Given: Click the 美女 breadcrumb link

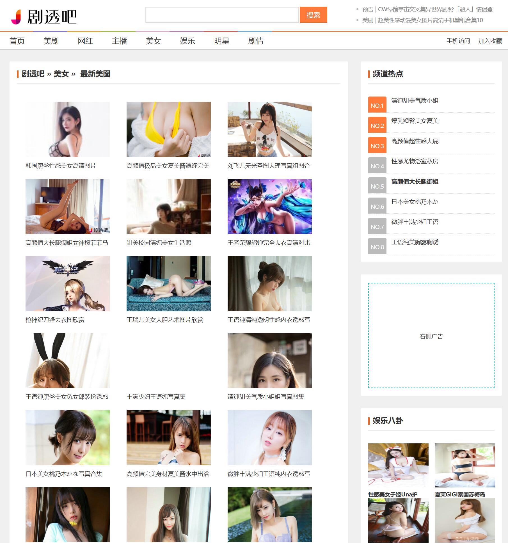Looking at the screenshot, I should 61,74.
